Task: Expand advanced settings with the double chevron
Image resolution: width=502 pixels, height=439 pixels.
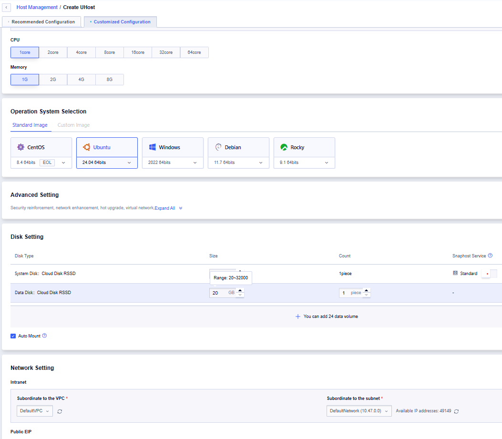Action: (181, 208)
